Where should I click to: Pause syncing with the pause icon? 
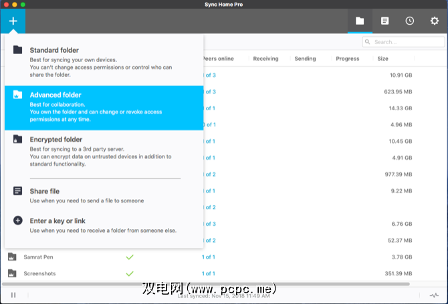point(13,295)
